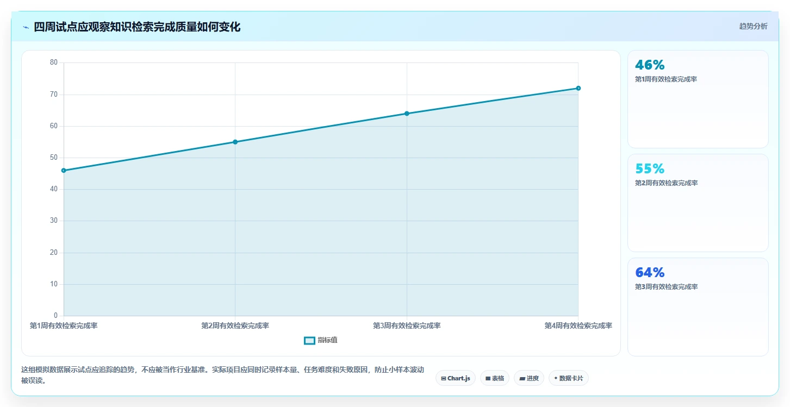
Task: Click the week 4 data point at 72
Action: [578, 88]
